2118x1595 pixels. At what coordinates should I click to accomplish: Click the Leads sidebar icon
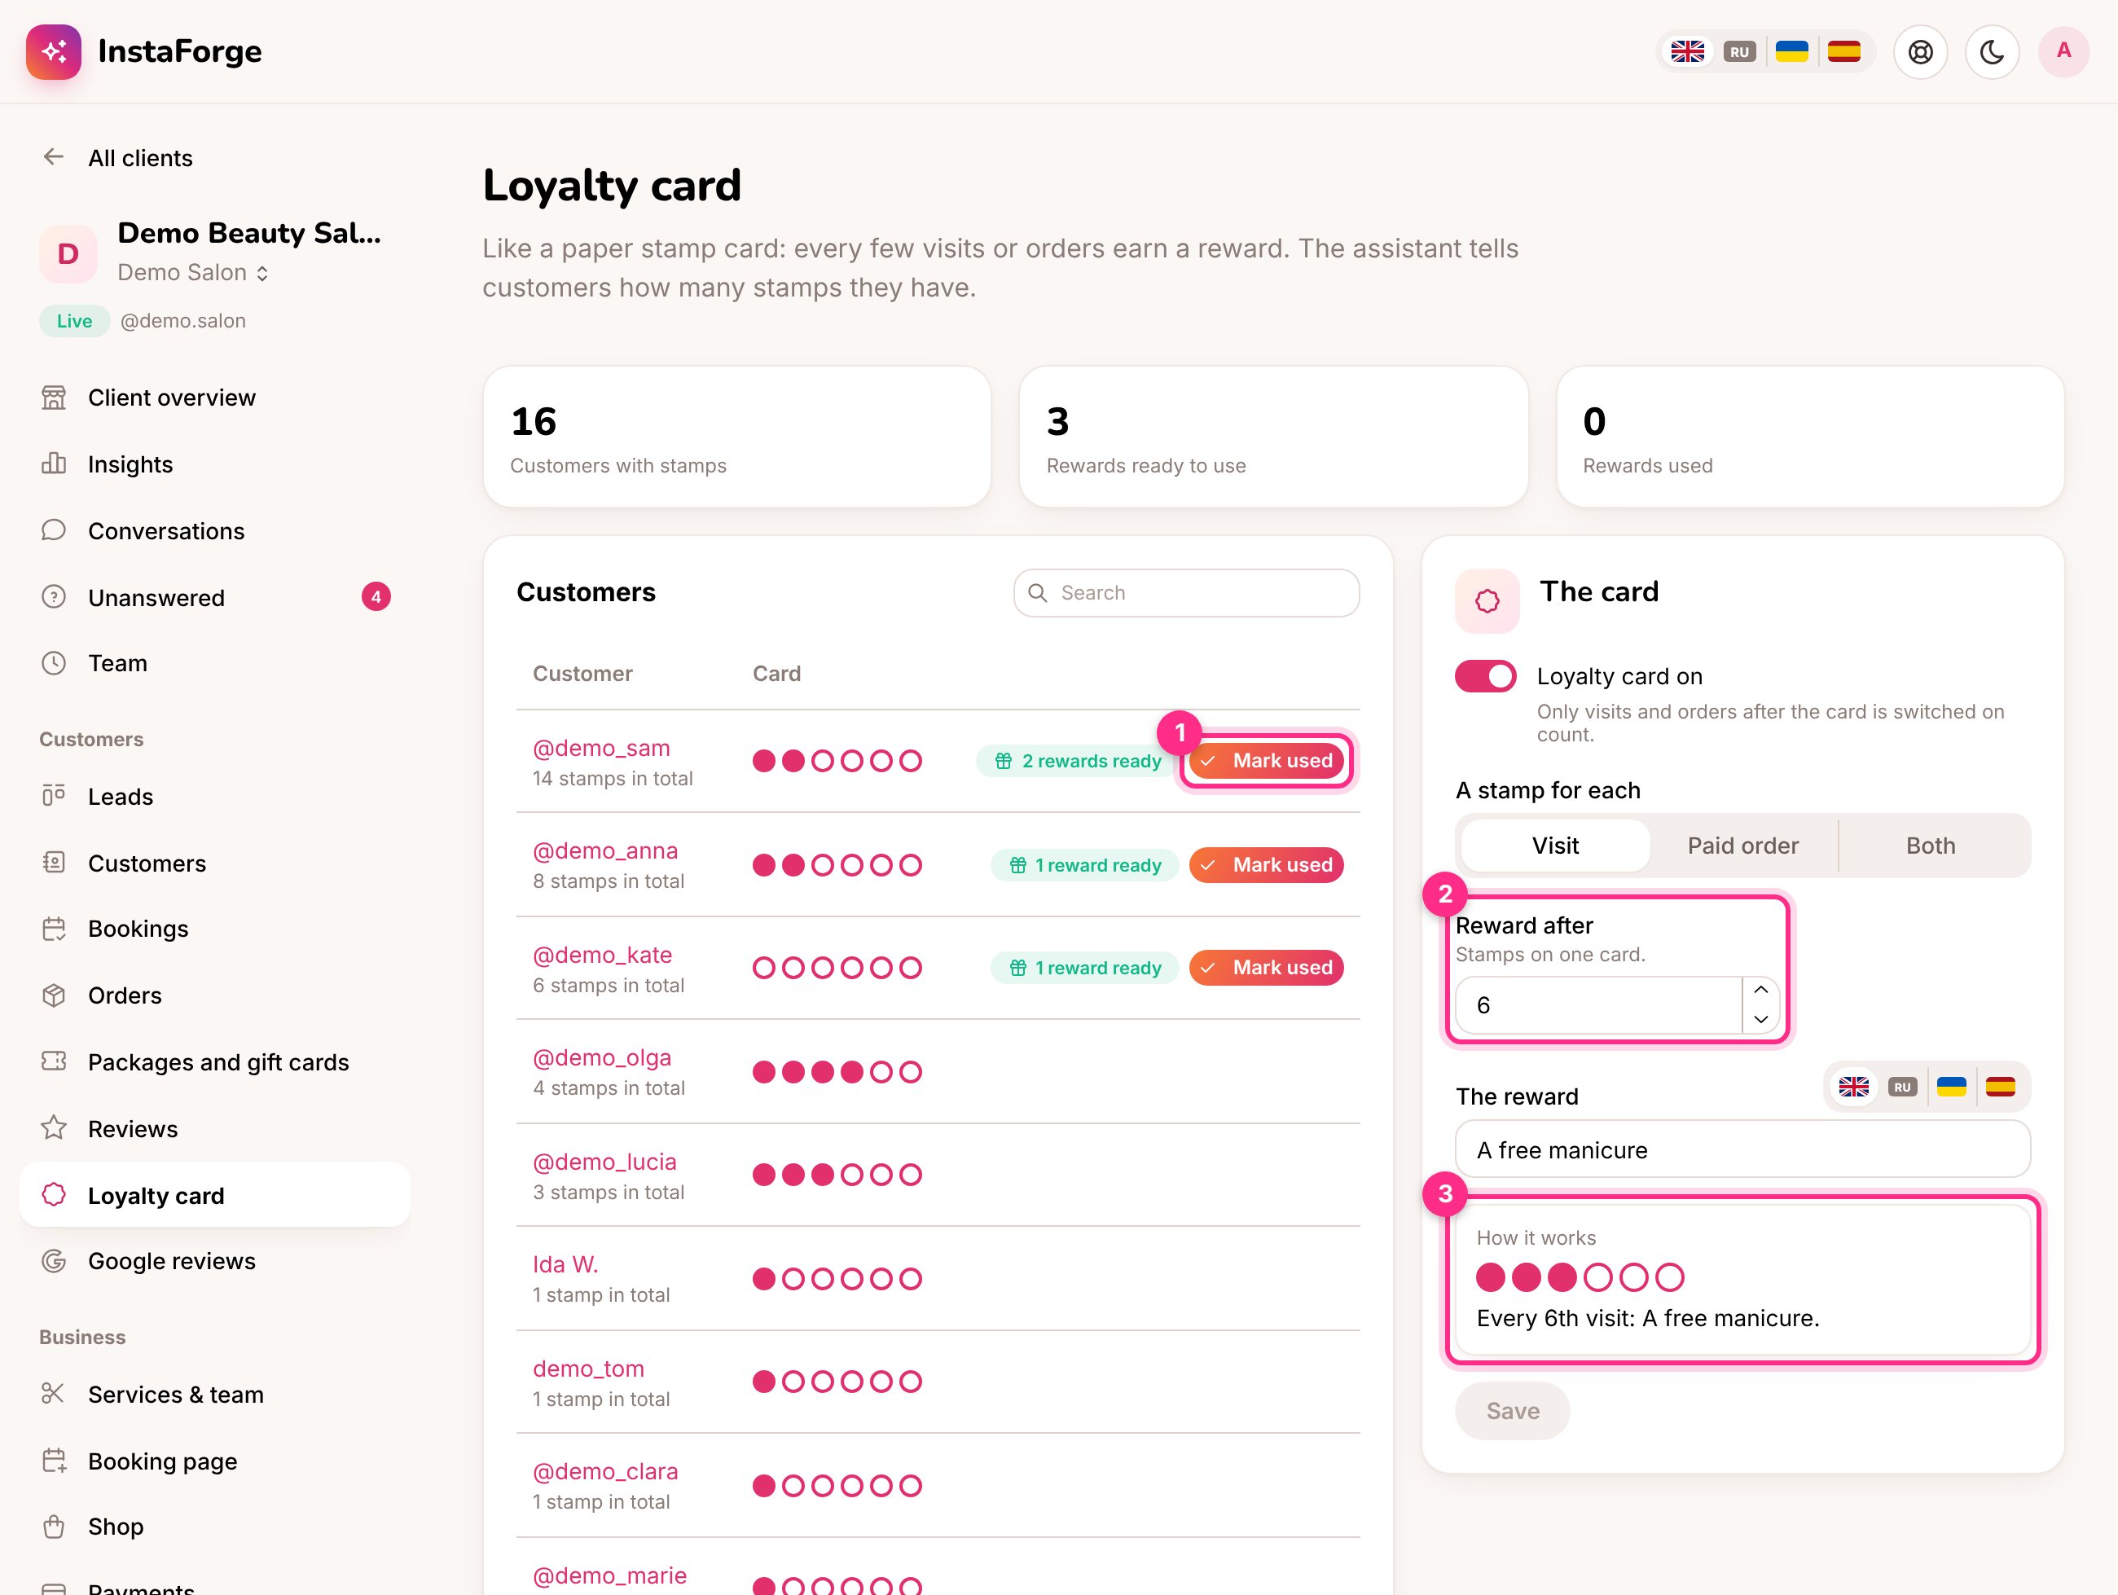click(x=54, y=797)
